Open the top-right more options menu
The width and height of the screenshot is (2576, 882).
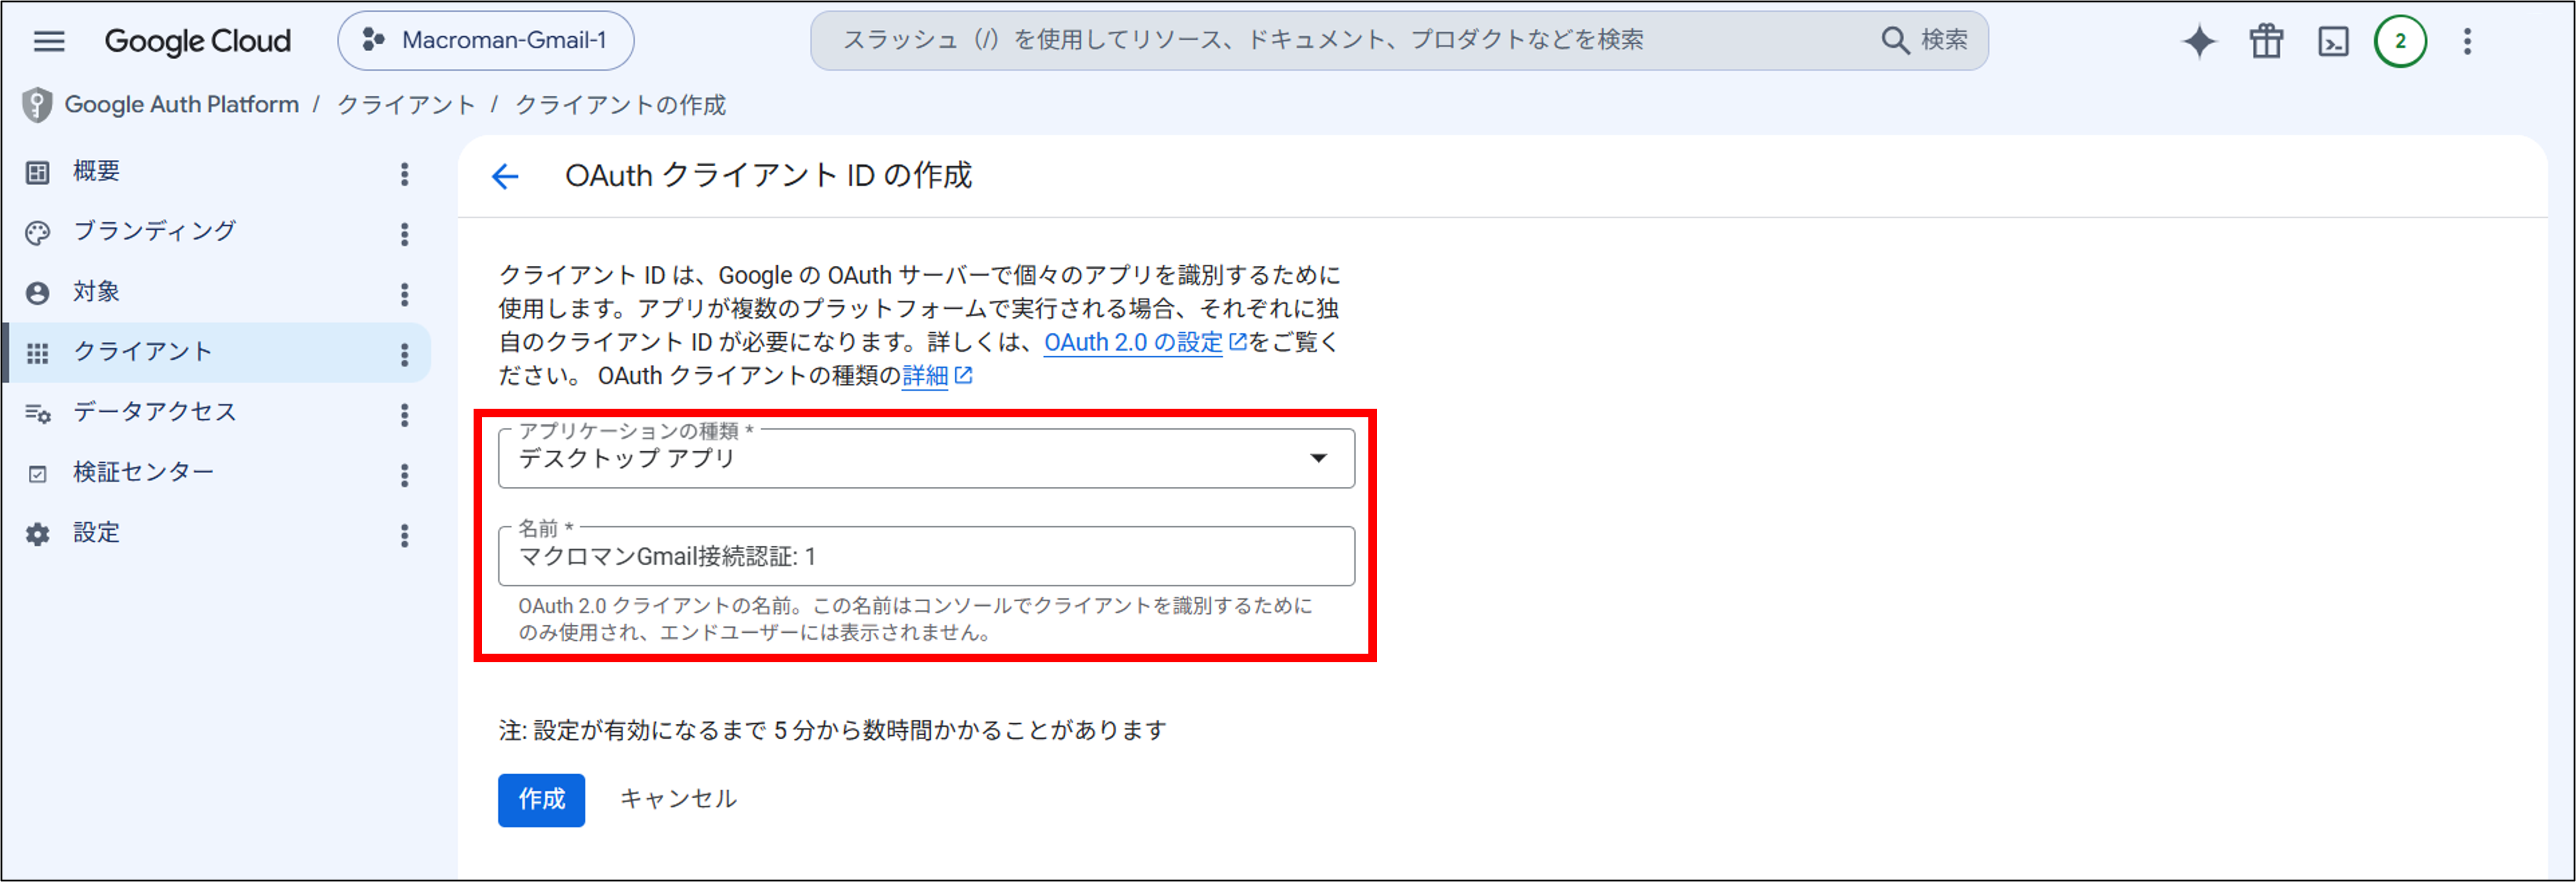pos(2467,41)
